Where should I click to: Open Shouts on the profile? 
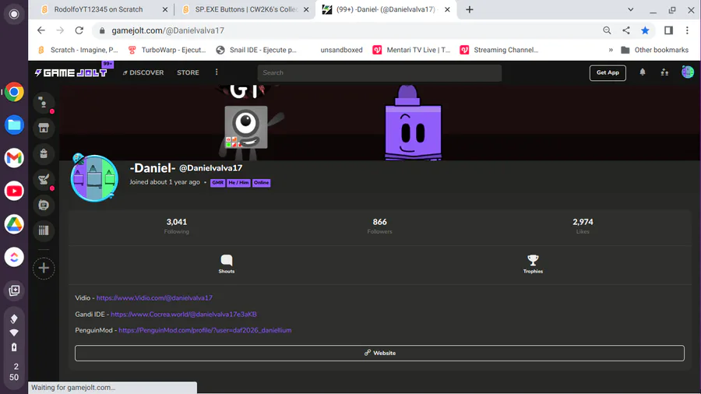pos(227,264)
